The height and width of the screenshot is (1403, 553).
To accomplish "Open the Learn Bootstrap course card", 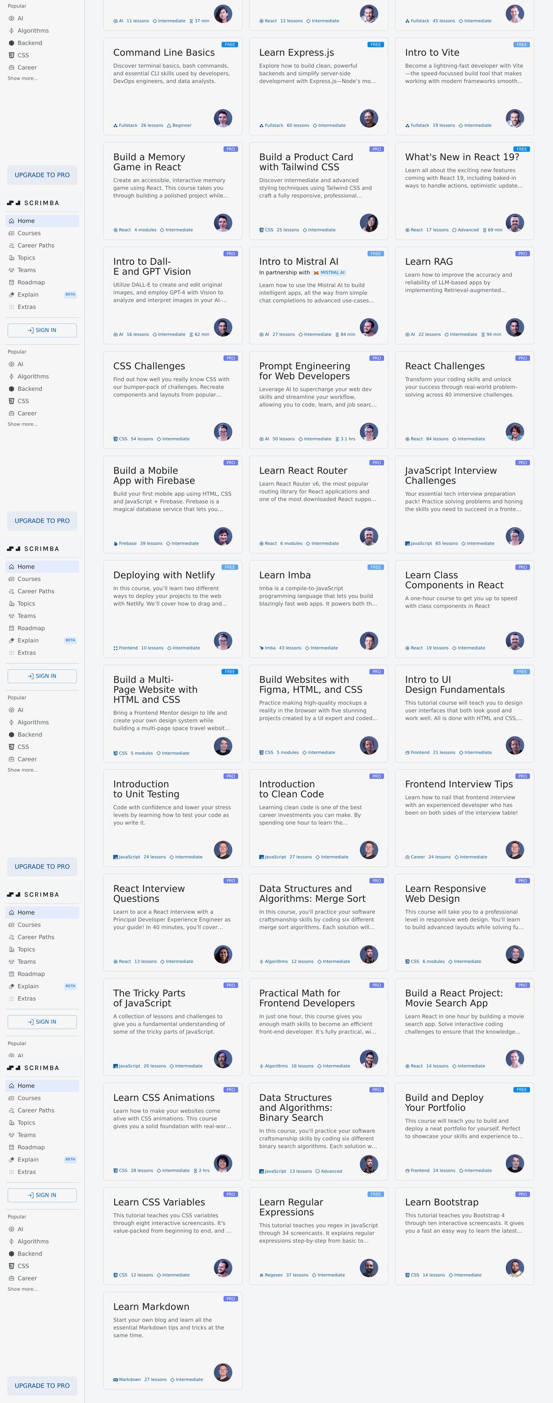I will (x=464, y=1236).
